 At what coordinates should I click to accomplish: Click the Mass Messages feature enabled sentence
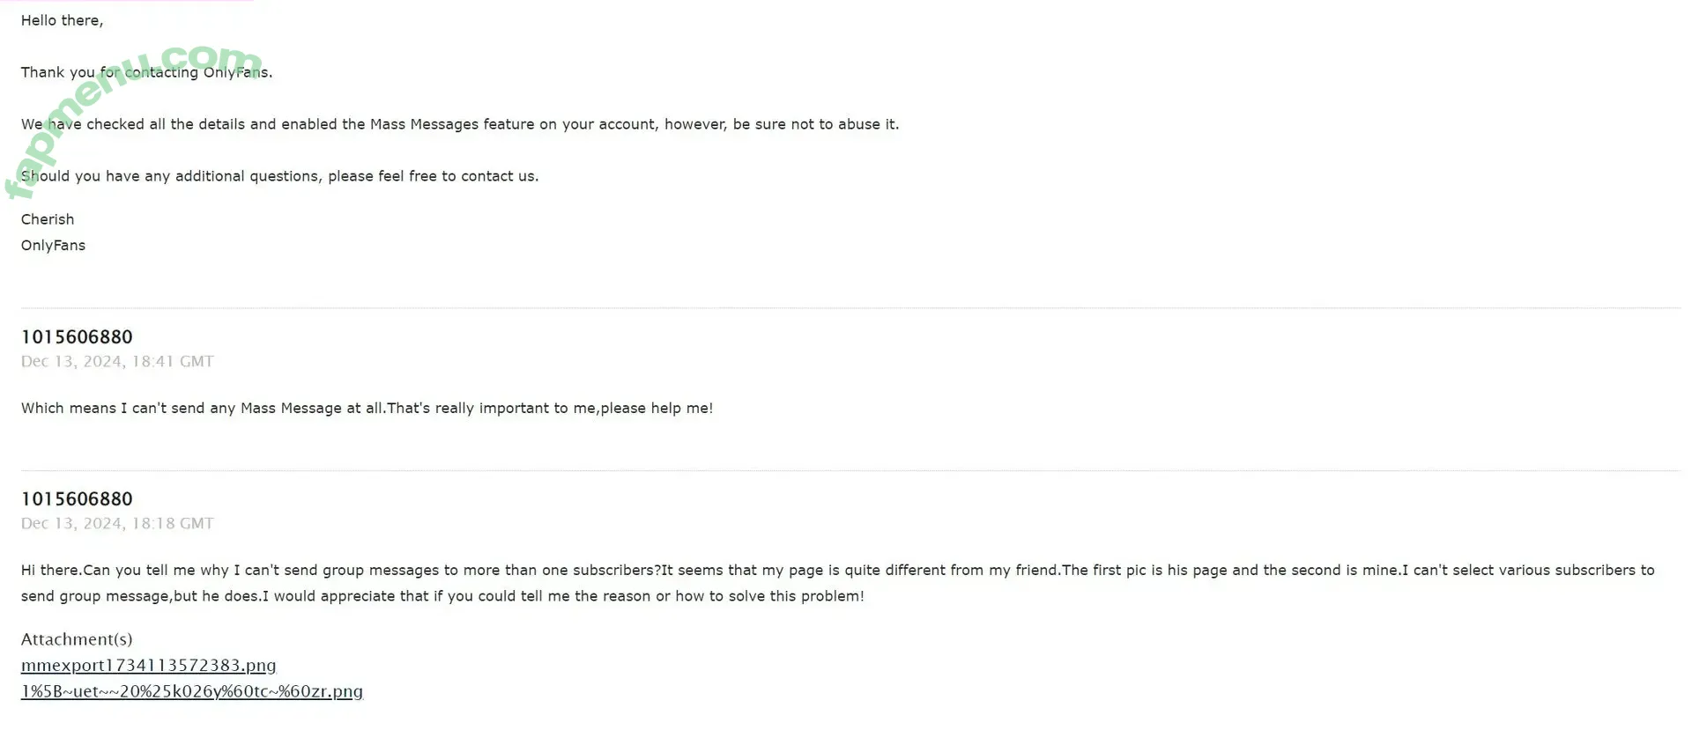460,124
